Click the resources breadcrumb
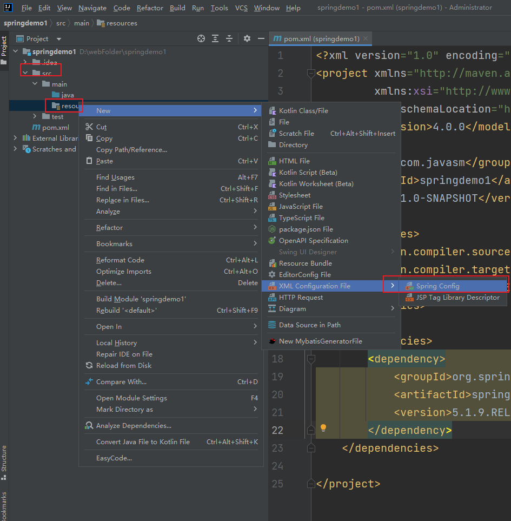The height and width of the screenshot is (521, 511). (x=117, y=23)
